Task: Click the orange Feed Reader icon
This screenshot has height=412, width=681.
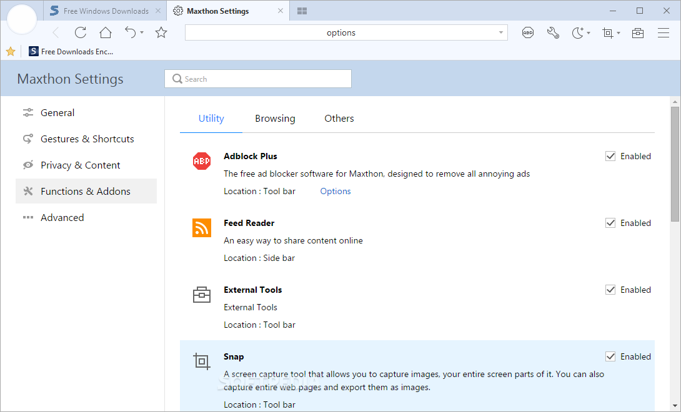Action: 202,228
